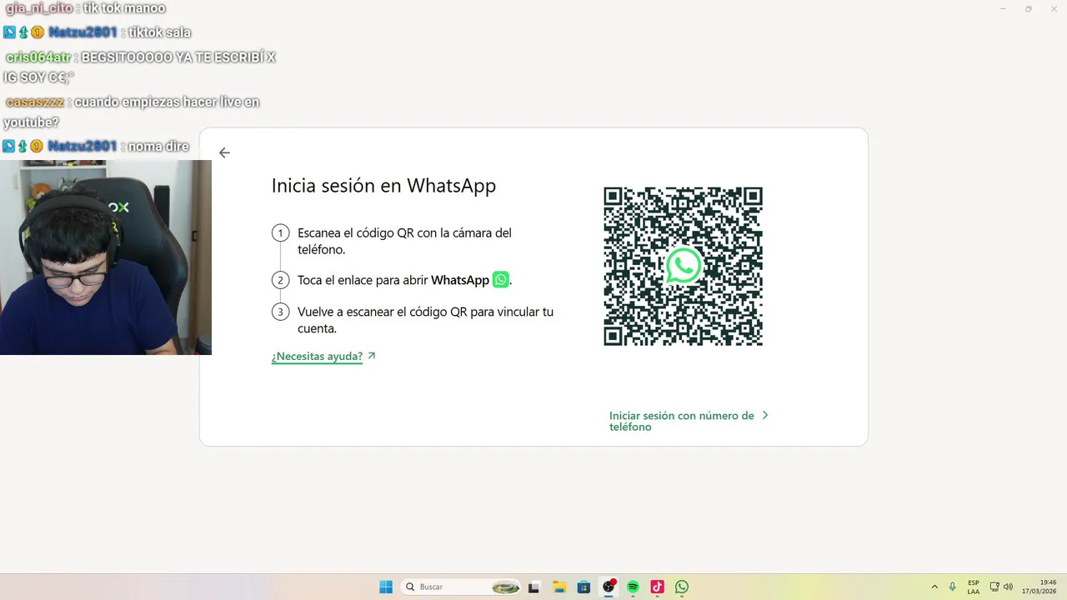Click the microphone tray icon

[x=953, y=587]
